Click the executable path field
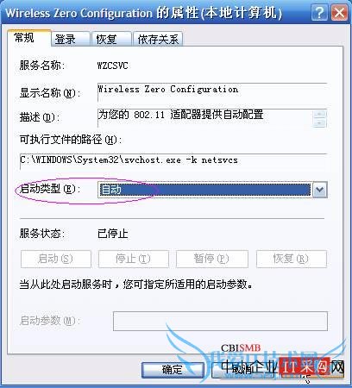 coord(173,161)
